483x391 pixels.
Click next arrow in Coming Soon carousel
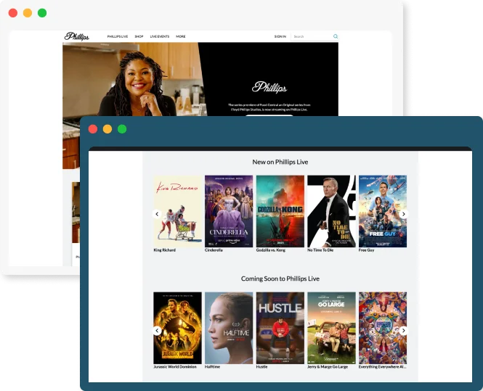pos(403,330)
